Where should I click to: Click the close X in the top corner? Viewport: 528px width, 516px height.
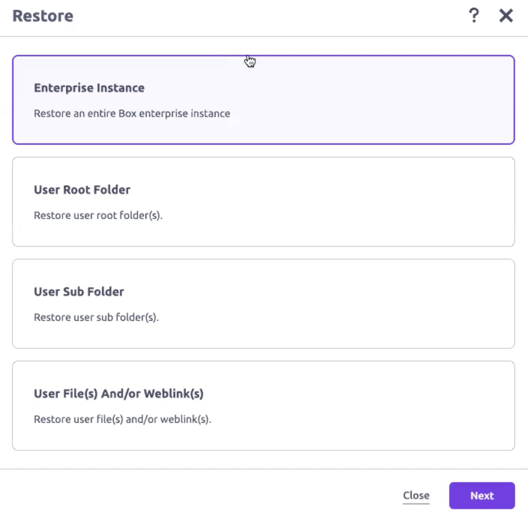tap(506, 16)
